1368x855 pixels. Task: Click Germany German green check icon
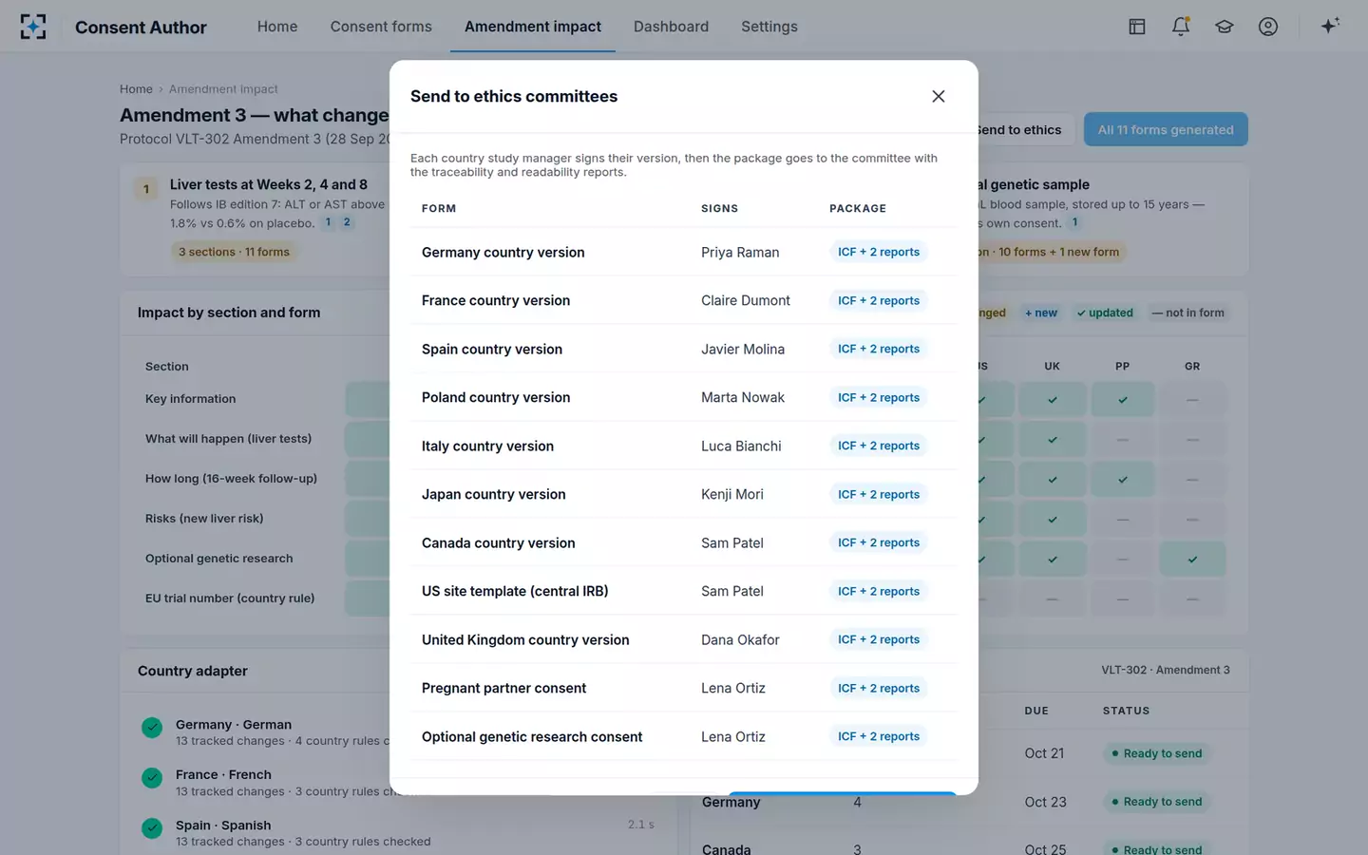[152, 728]
